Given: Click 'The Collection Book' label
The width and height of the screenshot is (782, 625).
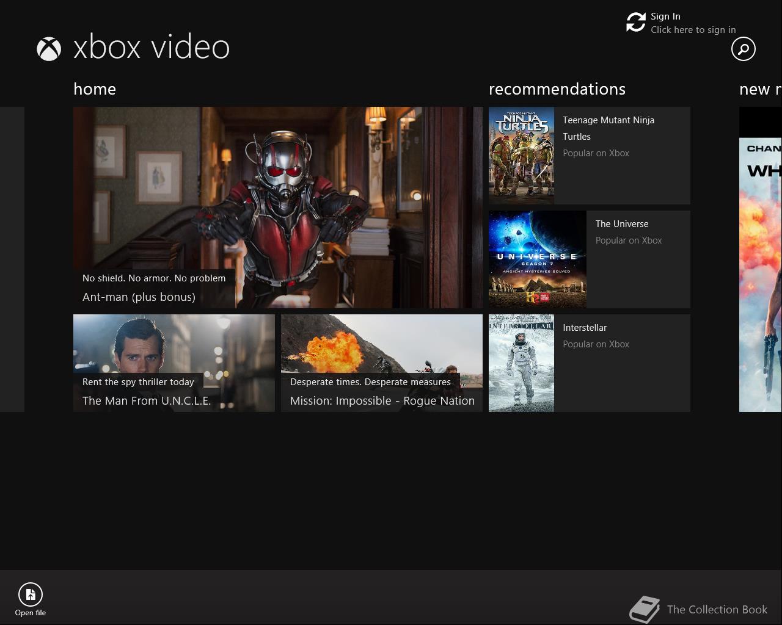Looking at the screenshot, I should (x=717, y=610).
